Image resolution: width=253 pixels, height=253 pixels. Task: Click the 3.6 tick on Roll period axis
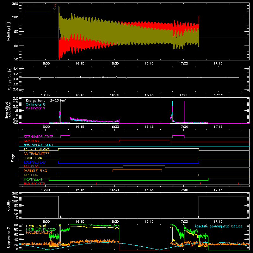(15, 89)
